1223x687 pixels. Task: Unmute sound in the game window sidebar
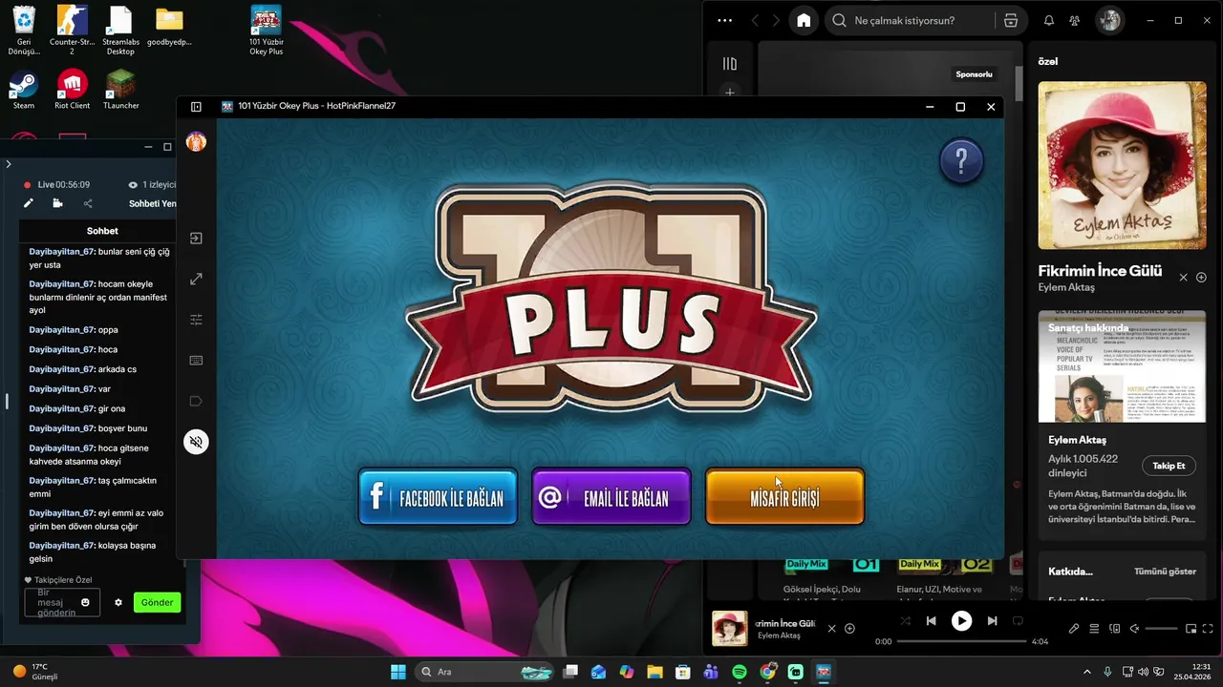[196, 442]
